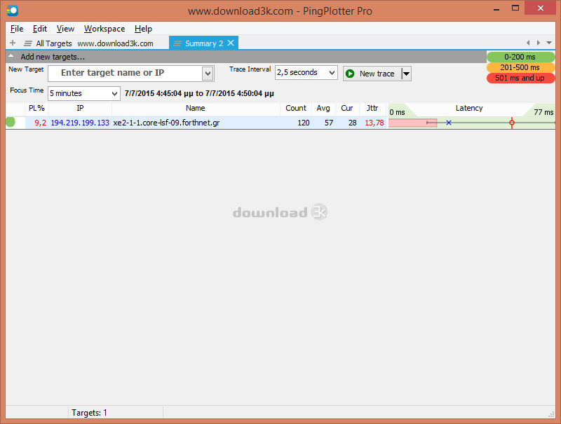Viewport: 561px width, 424px height.
Task: Click the 77 ms latency scale label
Action: click(x=543, y=112)
